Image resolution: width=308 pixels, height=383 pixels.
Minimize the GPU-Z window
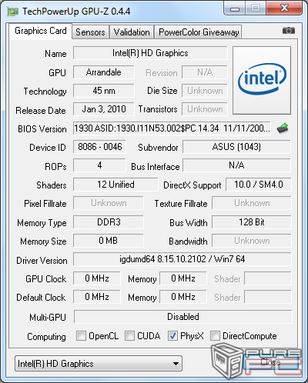pos(235,8)
